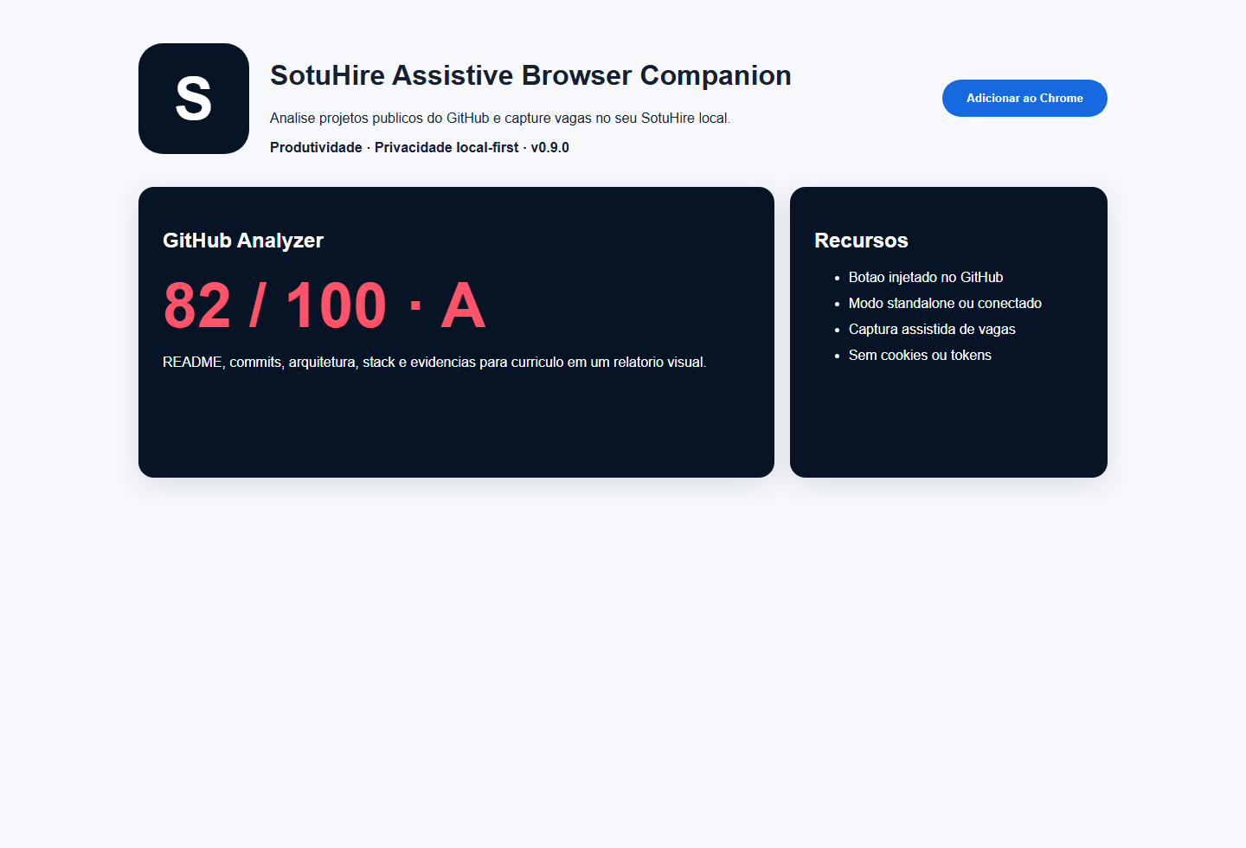
Task: Click the README, commits, arquitetura description text
Action: [x=434, y=362]
